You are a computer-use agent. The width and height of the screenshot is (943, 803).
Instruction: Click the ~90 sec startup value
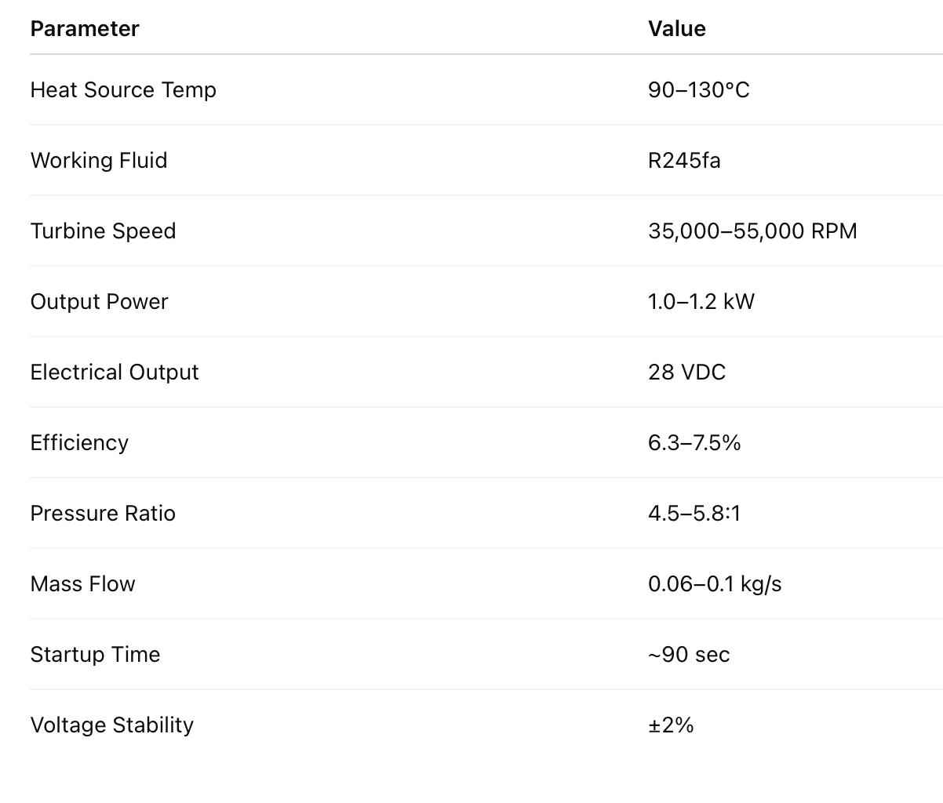[689, 655]
